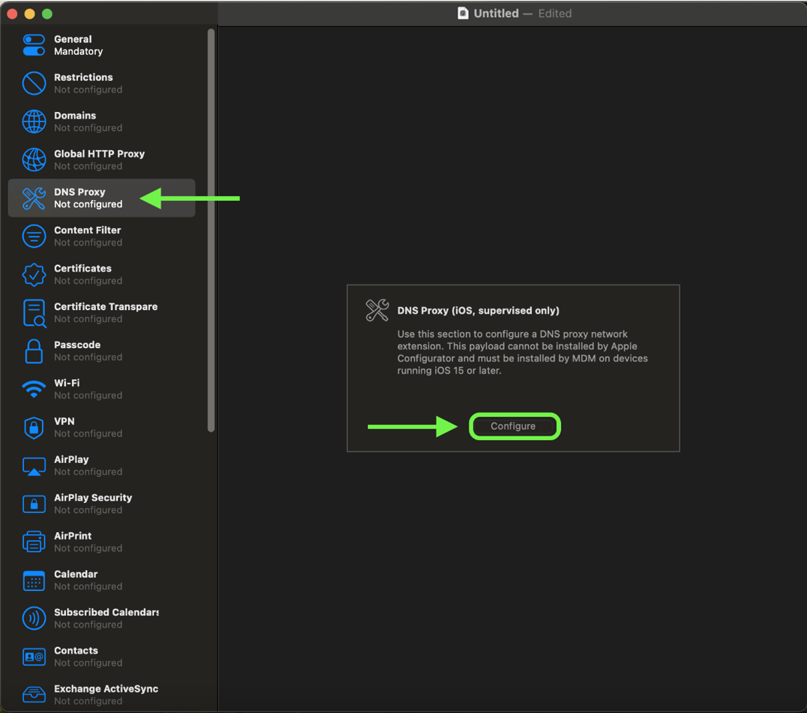The height and width of the screenshot is (713, 807).
Task: Click the Edited status in title bar
Action: [x=555, y=13]
